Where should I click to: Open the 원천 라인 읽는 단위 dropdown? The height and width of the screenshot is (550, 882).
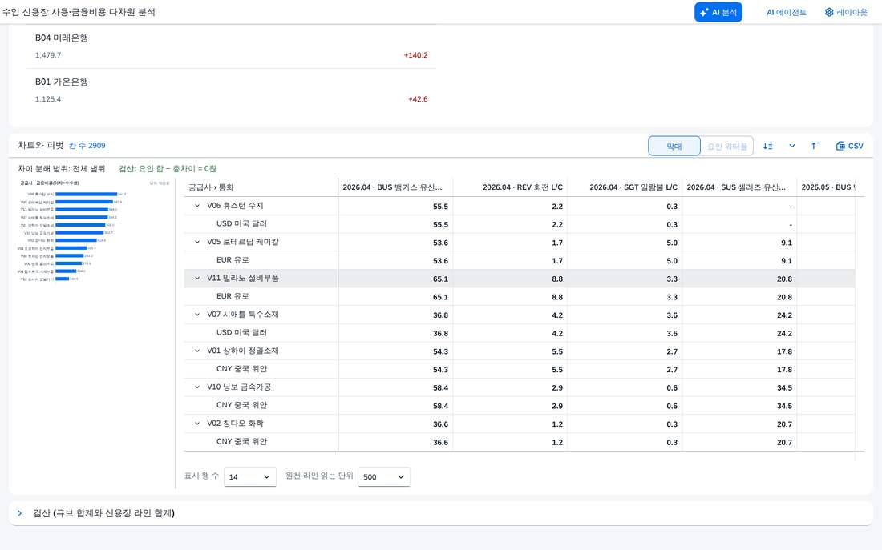(383, 476)
